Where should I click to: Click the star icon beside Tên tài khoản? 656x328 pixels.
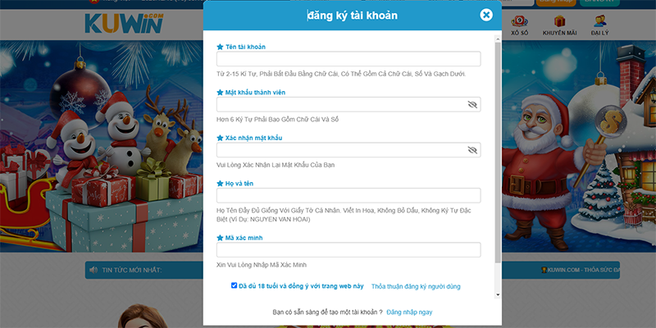point(220,47)
